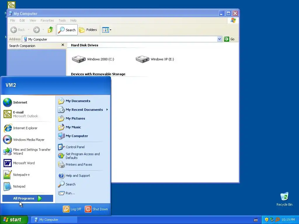Toggle the Folders pane button
The height and width of the screenshot is (224, 299).
tap(88, 30)
